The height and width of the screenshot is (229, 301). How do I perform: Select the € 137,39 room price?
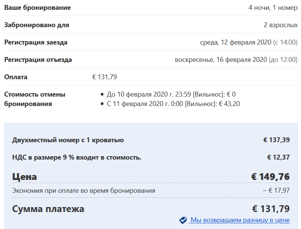coord(276,140)
